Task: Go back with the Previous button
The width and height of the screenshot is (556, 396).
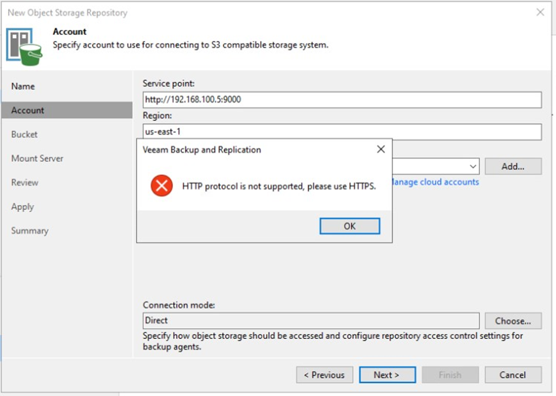Action: coord(324,375)
